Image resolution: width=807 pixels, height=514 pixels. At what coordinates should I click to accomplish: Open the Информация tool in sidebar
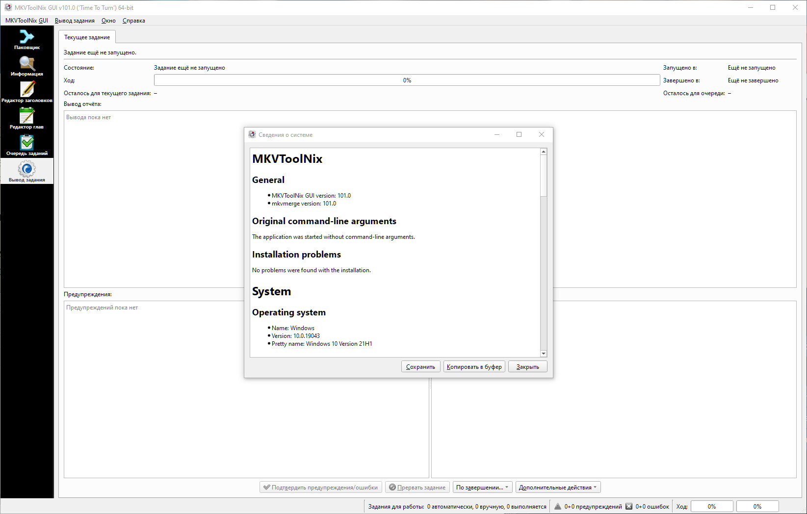tap(27, 66)
